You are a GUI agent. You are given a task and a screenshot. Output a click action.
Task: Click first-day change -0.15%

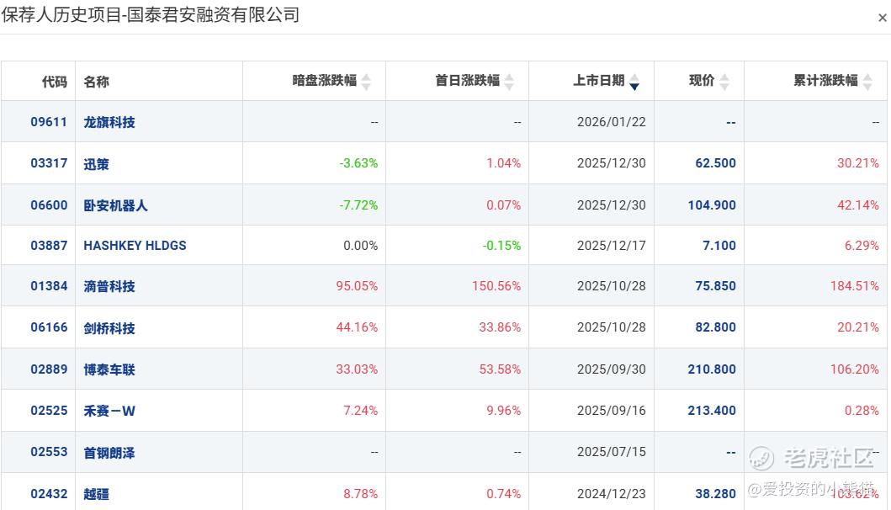[x=501, y=246]
